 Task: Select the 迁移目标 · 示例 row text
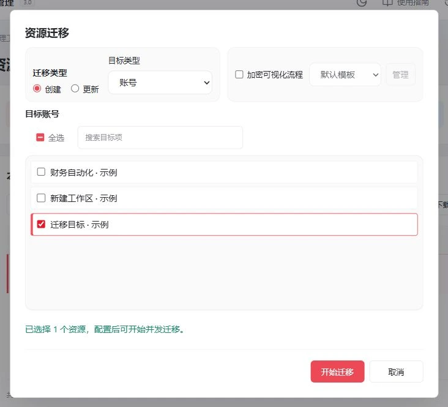(x=80, y=225)
